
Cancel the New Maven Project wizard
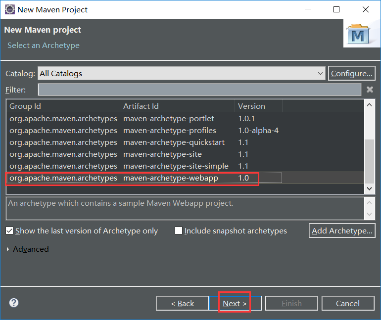(x=348, y=303)
